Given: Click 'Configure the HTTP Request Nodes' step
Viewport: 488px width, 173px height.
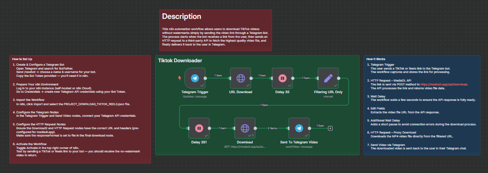Looking at the screenshot, I should (40, 124).
